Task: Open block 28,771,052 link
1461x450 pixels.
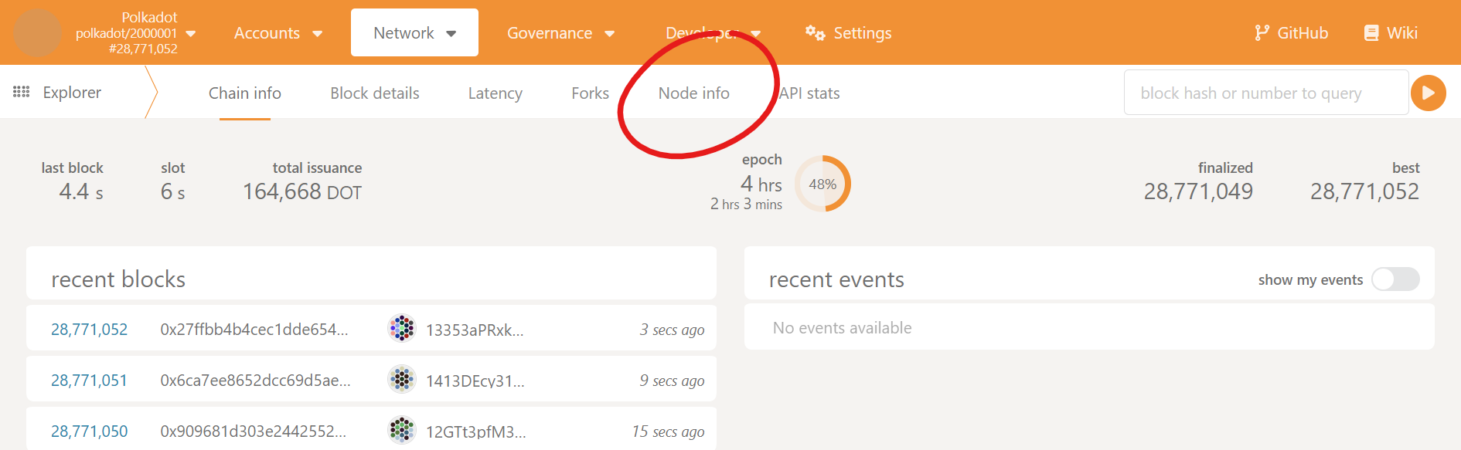Action: tap(89, 330)
